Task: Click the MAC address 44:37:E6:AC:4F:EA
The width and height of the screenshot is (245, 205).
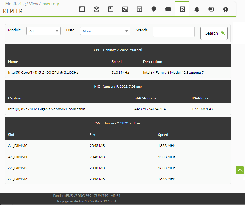Action: point(150,109)
